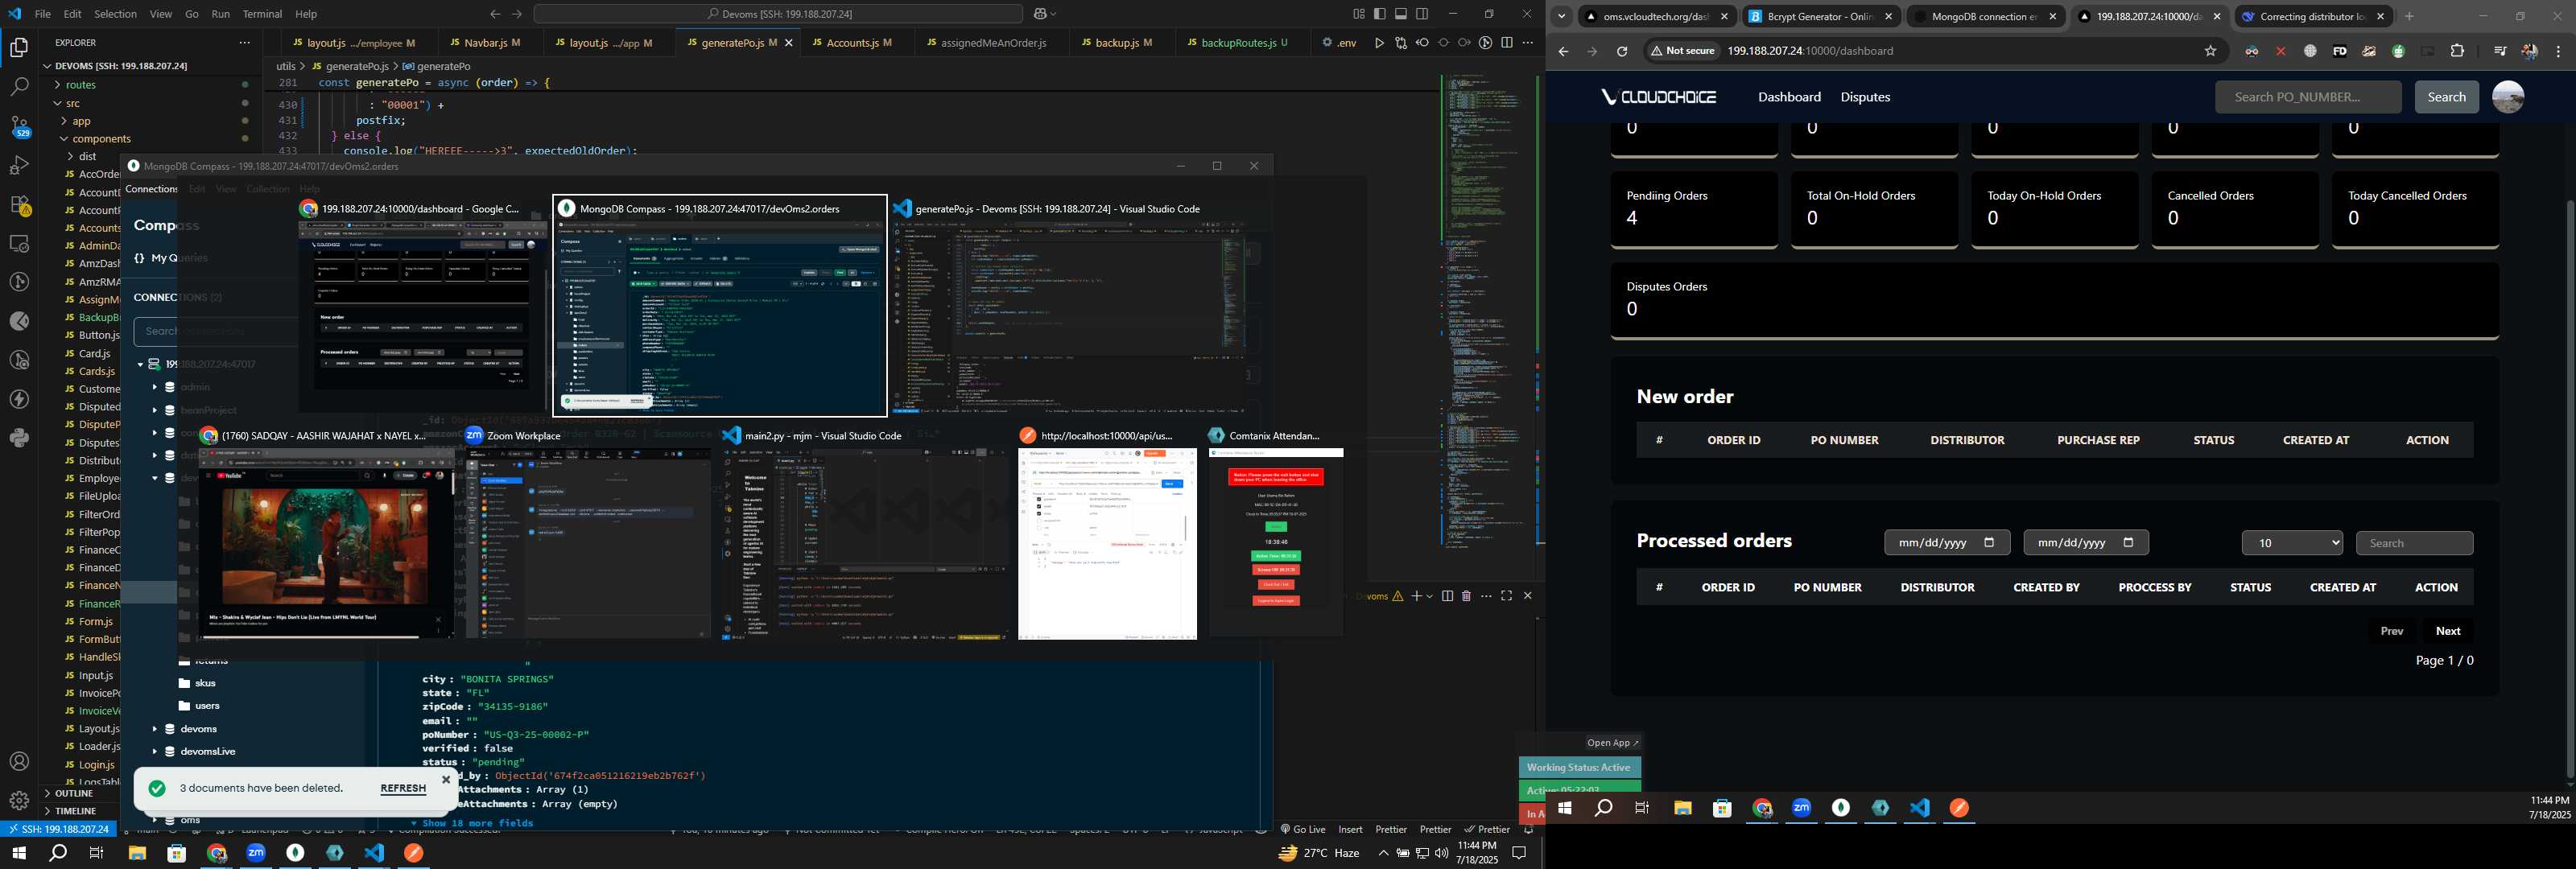
Task: Click the Split Editor icon in editor toolbar
Action: pyautogui.click(x=1506, y=43)
